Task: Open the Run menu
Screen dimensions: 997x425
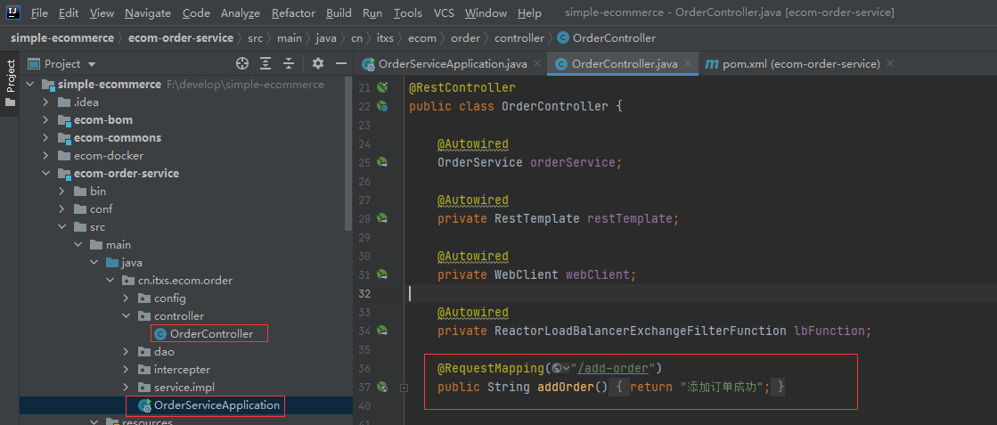Action: (372, 12)
